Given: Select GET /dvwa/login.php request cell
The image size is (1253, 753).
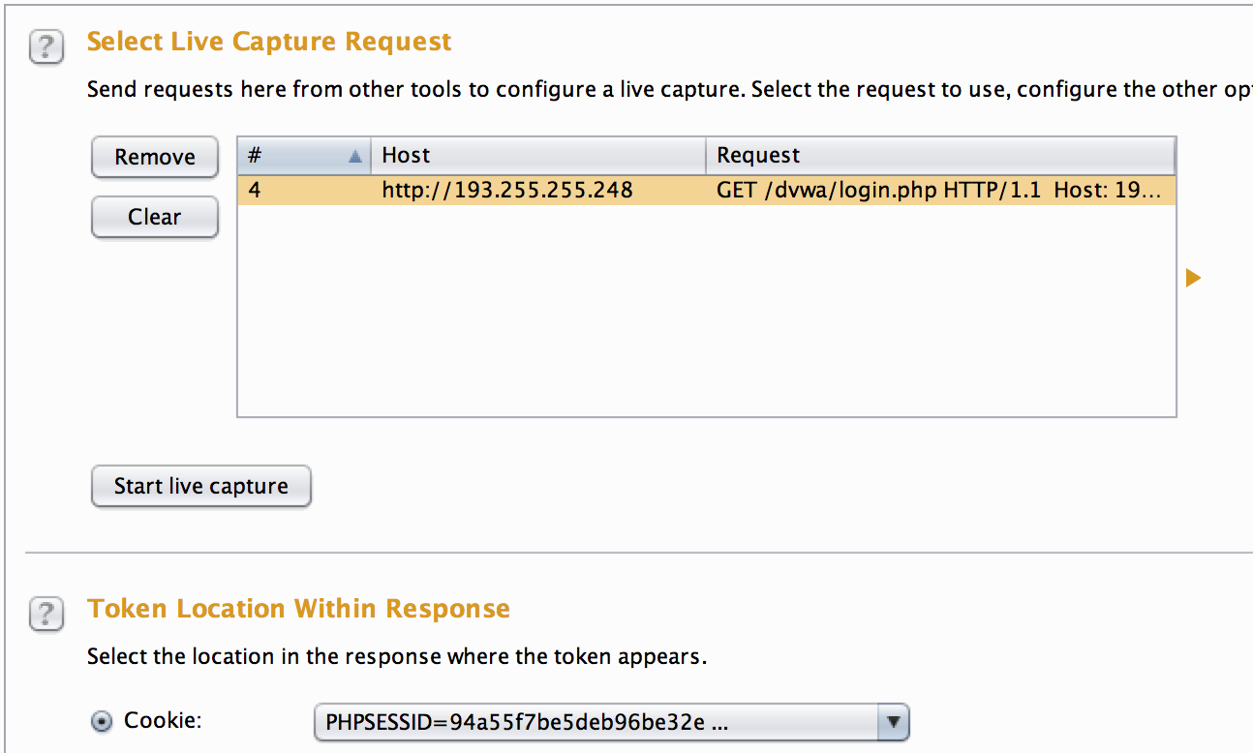Looking at the screenshot, I should point(940,190).
